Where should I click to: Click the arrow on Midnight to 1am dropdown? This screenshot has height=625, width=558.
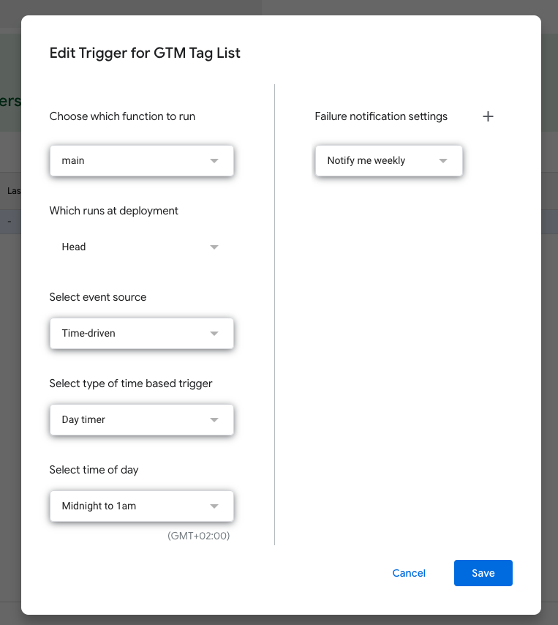coord(214,506)
